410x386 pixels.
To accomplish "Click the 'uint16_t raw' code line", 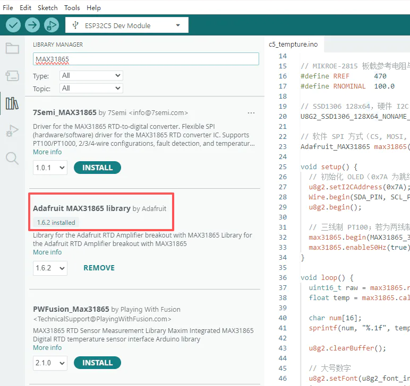I will point(359,287).
